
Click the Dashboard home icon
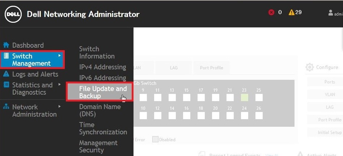pos(7,45)
